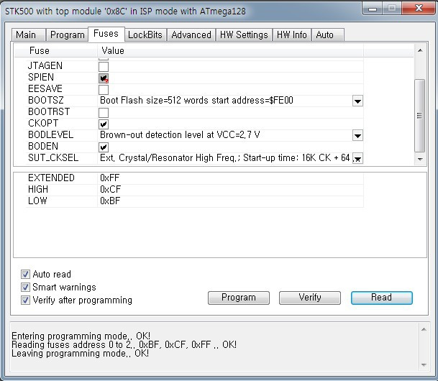438x381 pixels.
Task: Minimize the STK500 window
Action: coord(373,9)
